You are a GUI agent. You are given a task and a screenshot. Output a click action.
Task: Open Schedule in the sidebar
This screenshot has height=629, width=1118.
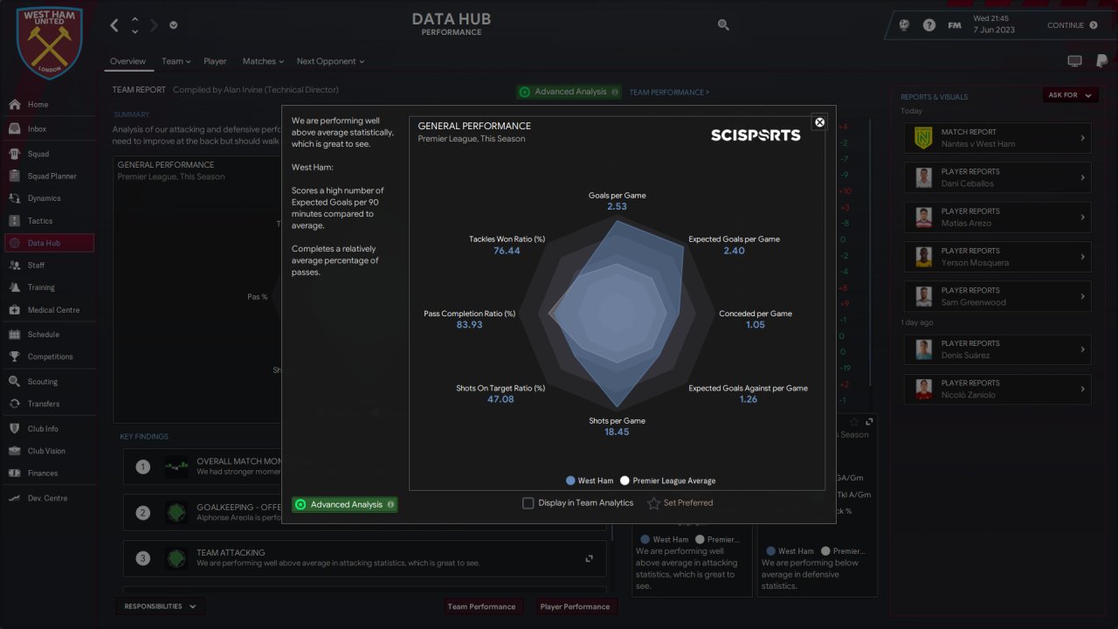[48, 335]
